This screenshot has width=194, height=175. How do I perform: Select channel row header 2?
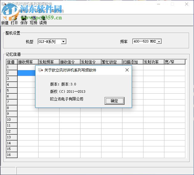[12, 73]
